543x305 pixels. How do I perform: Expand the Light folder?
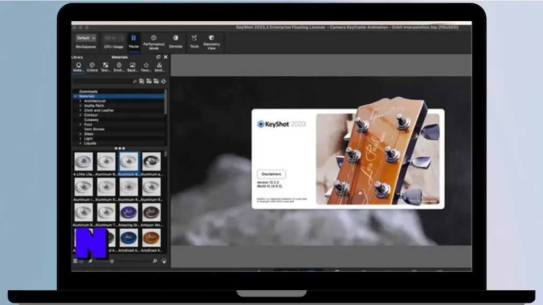click(x=81, y=139)
